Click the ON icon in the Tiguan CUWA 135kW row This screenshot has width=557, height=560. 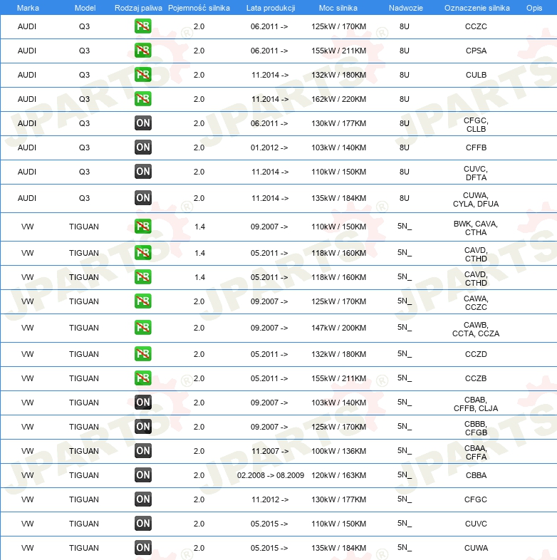(143, 548)
